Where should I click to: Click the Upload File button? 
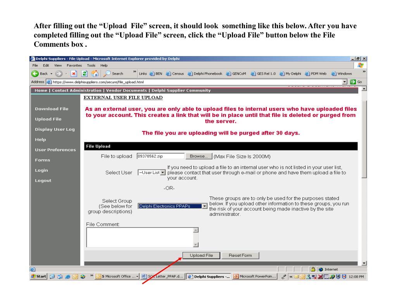pos(201,255)
